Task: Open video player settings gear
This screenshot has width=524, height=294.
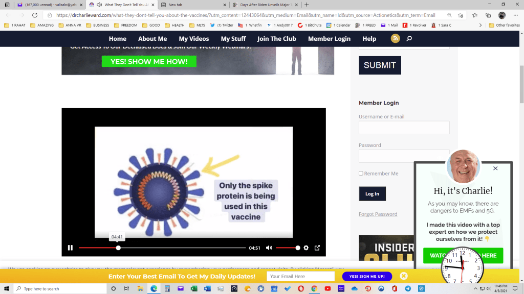Action: (x=306, y=248)
